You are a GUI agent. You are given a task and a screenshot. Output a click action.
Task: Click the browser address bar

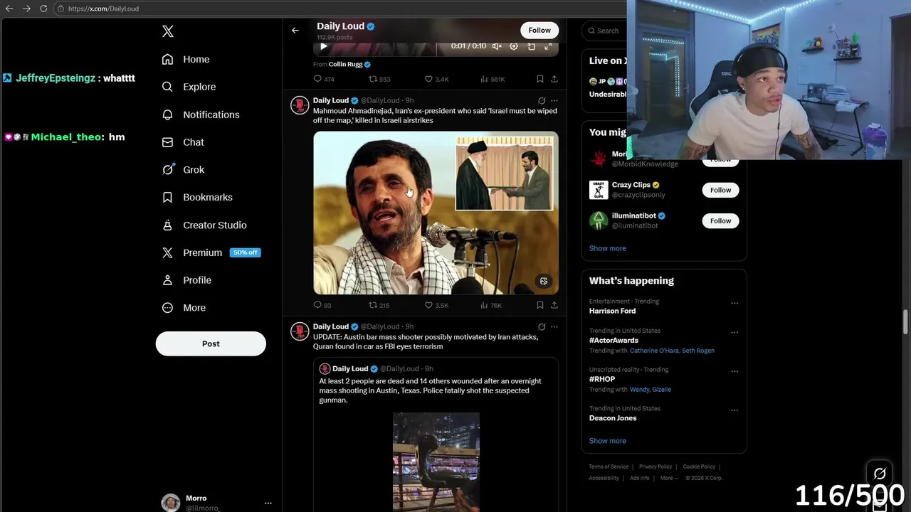tap(342, 9)
